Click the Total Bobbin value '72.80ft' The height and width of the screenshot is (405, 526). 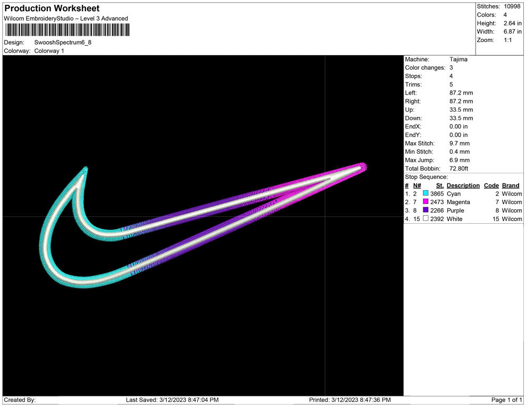click(459, 168)
